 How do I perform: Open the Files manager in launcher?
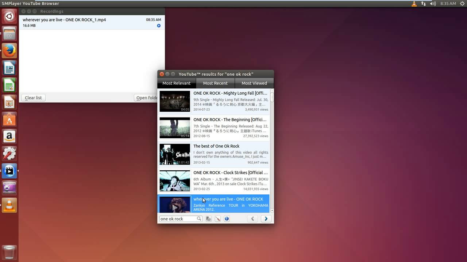click(9, 34)
